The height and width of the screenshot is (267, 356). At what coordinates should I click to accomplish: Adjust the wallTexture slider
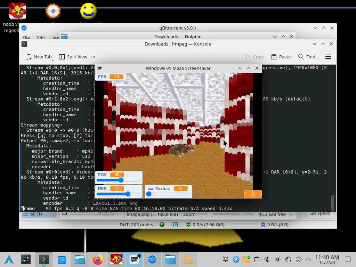point(168,194)
